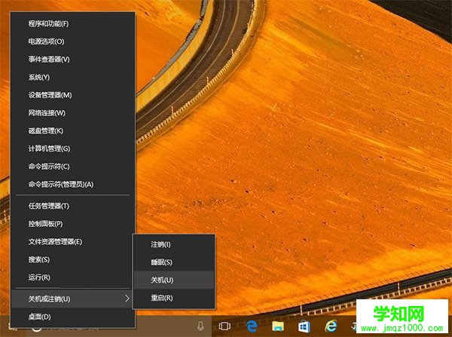Open 事件查看器(V)

click(72, 60)
